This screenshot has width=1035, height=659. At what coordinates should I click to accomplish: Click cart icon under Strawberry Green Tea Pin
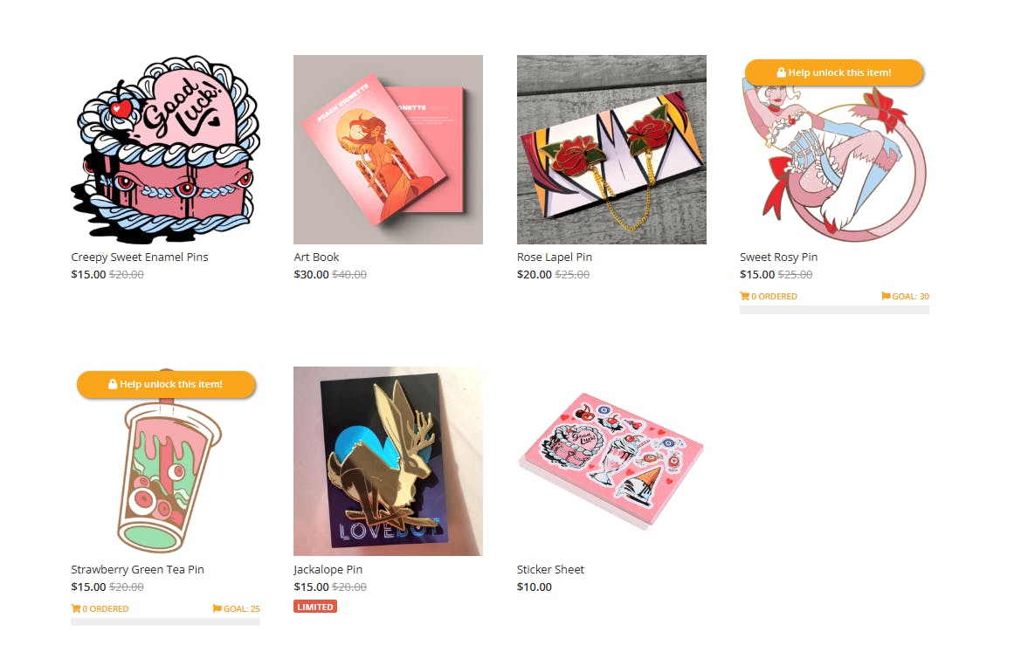(76, 608)
